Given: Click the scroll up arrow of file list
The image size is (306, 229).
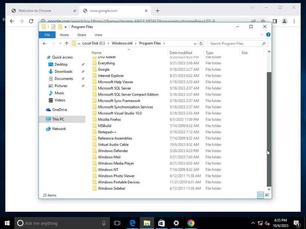Looking at the screenshot, I should click(x=269, y=52).
